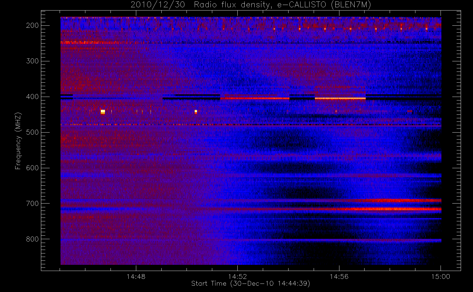
Task: Click the 15:00 time tick label
Action: click(x=441, y=277)
